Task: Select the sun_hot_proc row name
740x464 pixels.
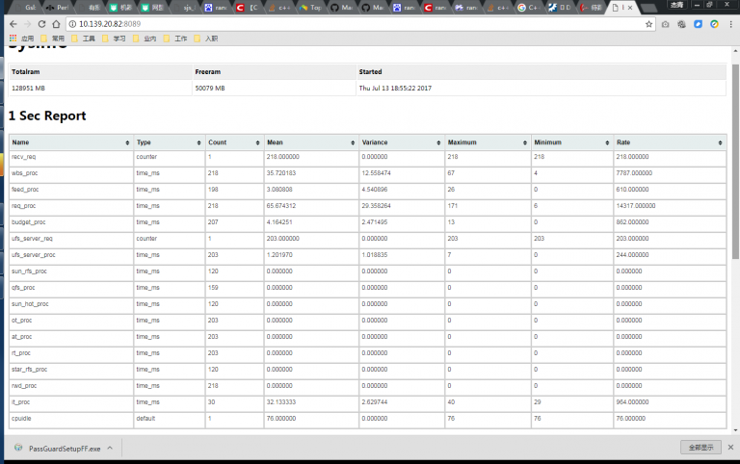Action: pos(30,304)
